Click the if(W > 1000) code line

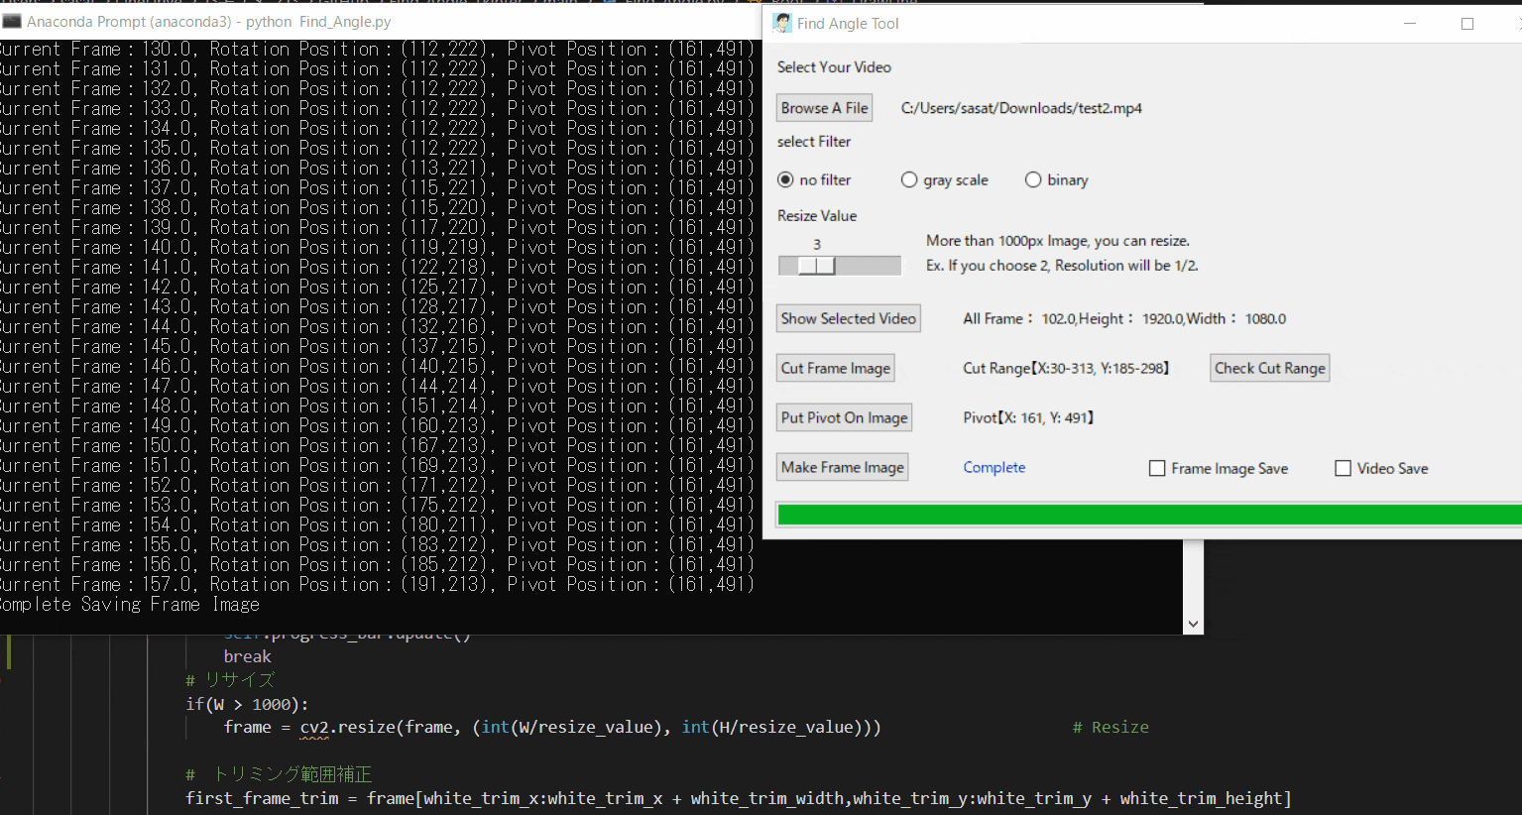tap(247, 704)
